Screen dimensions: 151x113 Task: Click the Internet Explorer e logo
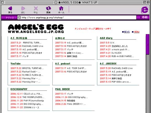point(145,10)
